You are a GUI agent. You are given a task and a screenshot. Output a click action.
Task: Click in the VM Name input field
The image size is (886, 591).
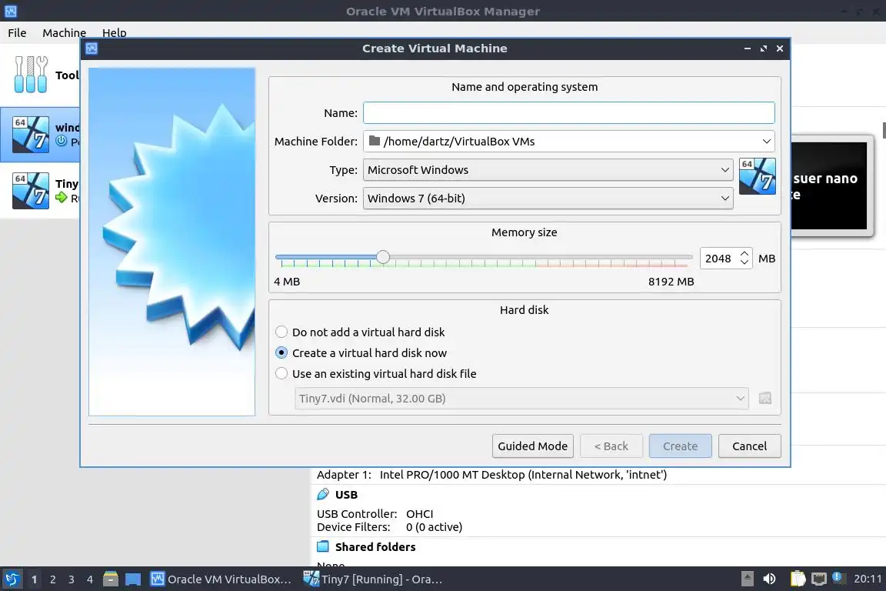tap(569, 112)
